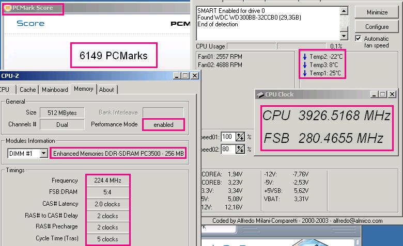The width and height of the screenshot is (403, 246).
Task: Click the Cycle Time (Tras) 5 clocks value
Action: click(107, 239)
